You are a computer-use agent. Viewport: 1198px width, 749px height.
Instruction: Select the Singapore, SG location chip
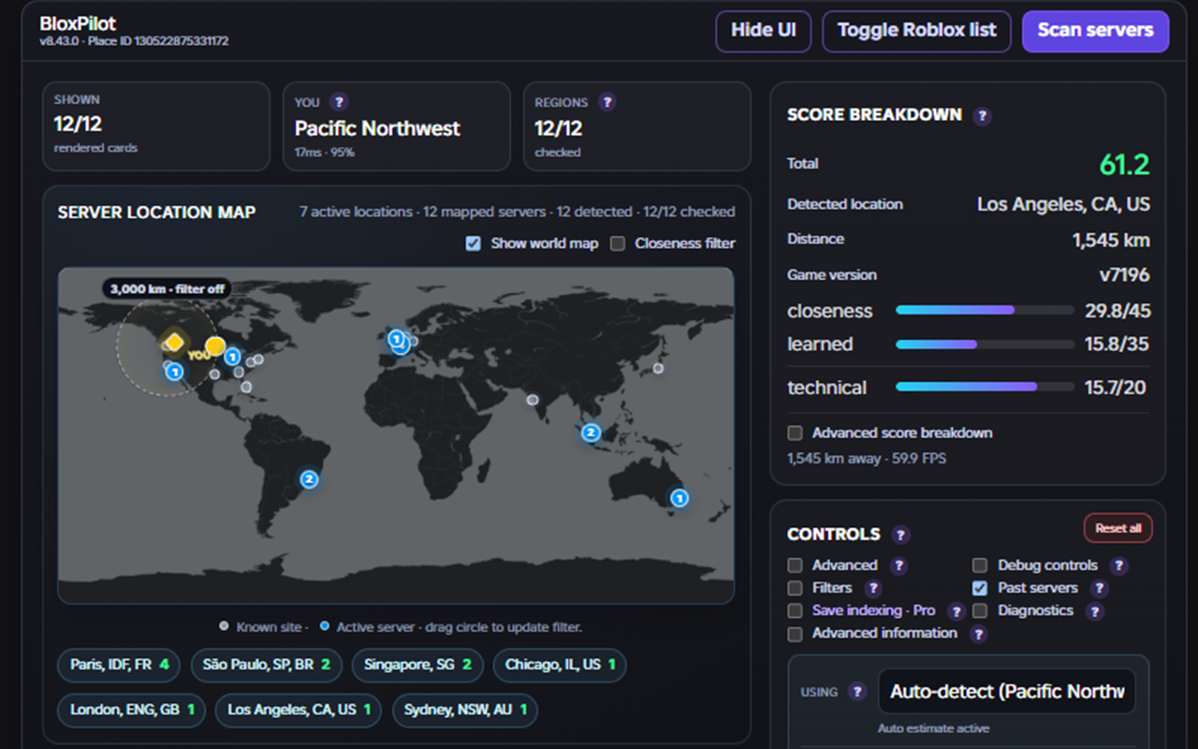click(x=417, y=665)
